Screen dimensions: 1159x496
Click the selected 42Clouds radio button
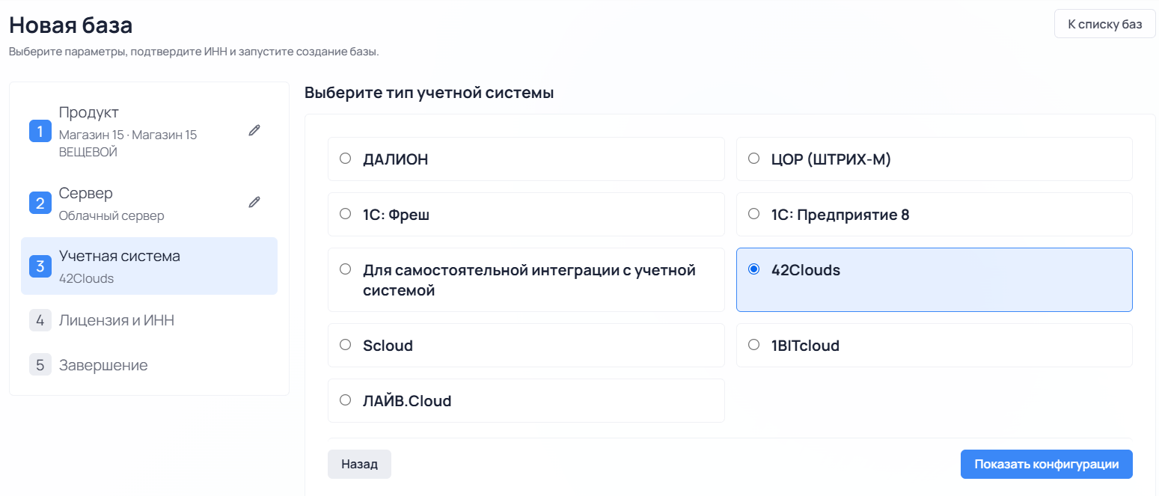click(x=754, y=269)
